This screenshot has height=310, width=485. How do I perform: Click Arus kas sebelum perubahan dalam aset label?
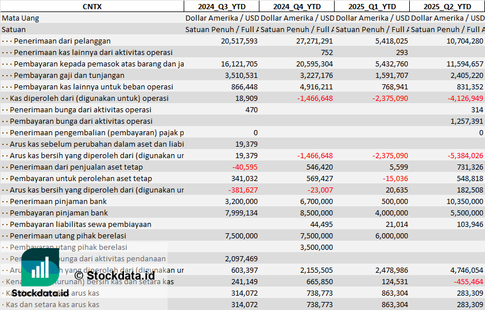click(x=97, y=144)
